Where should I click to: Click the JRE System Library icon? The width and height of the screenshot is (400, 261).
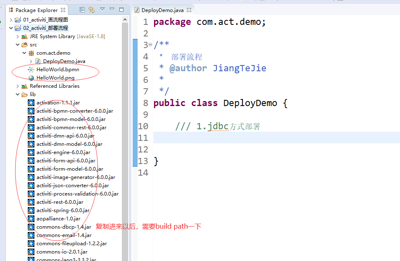(x=24, y=36)
